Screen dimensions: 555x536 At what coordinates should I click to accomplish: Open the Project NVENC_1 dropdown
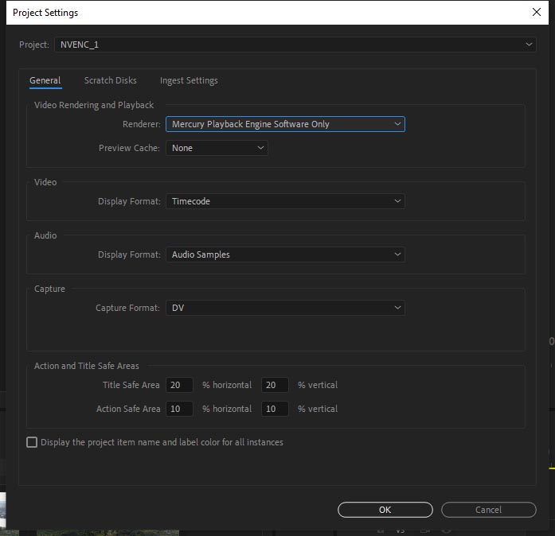click(295, 45)
